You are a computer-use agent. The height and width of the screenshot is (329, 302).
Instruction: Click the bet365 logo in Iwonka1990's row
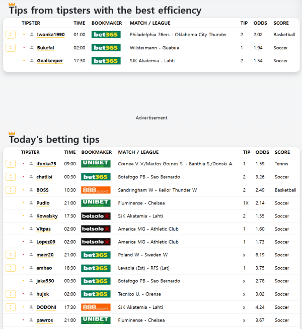click(x=106, y=35)
